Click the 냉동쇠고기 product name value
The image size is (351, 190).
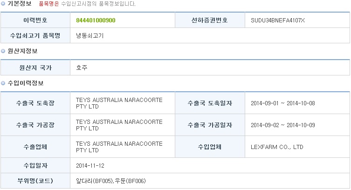pyautogui.click(x=90, y=35)
